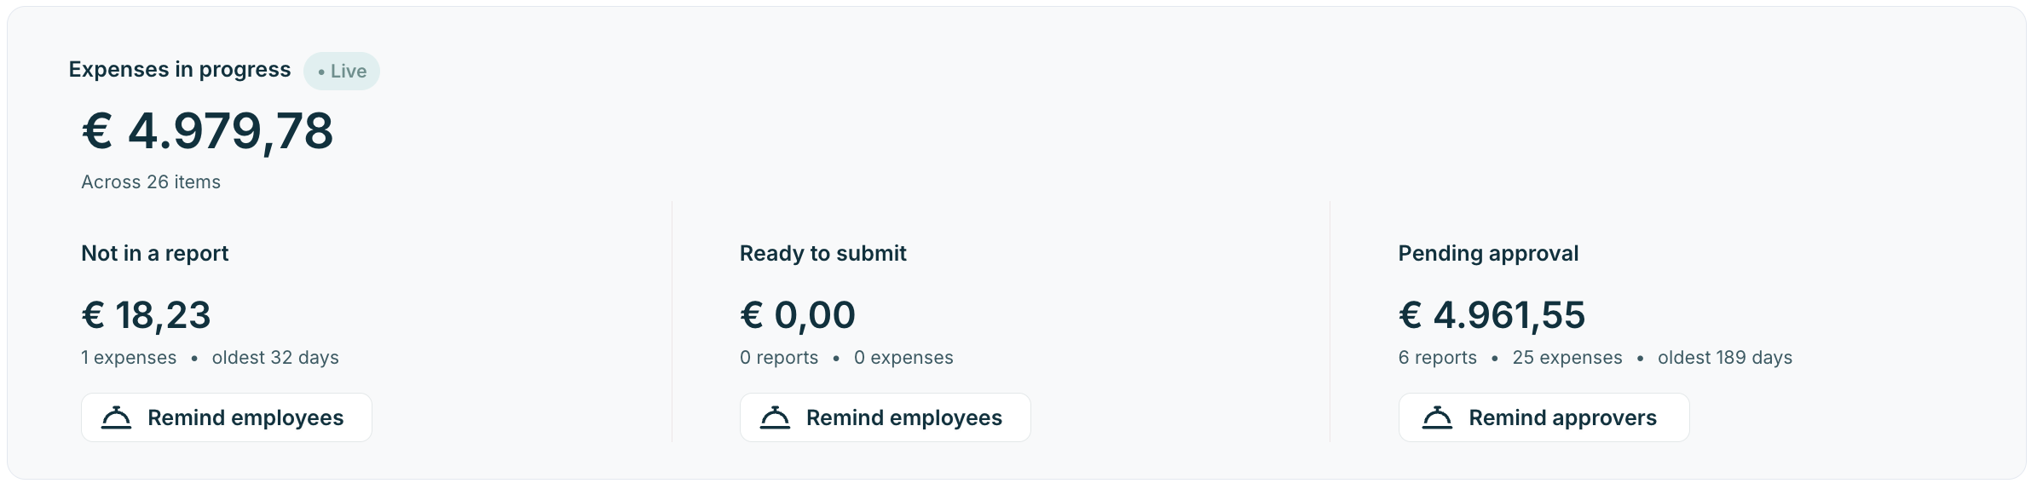Select the Pending approval heading
Screen dimensions: 2037x489
tap(1489, 253)
